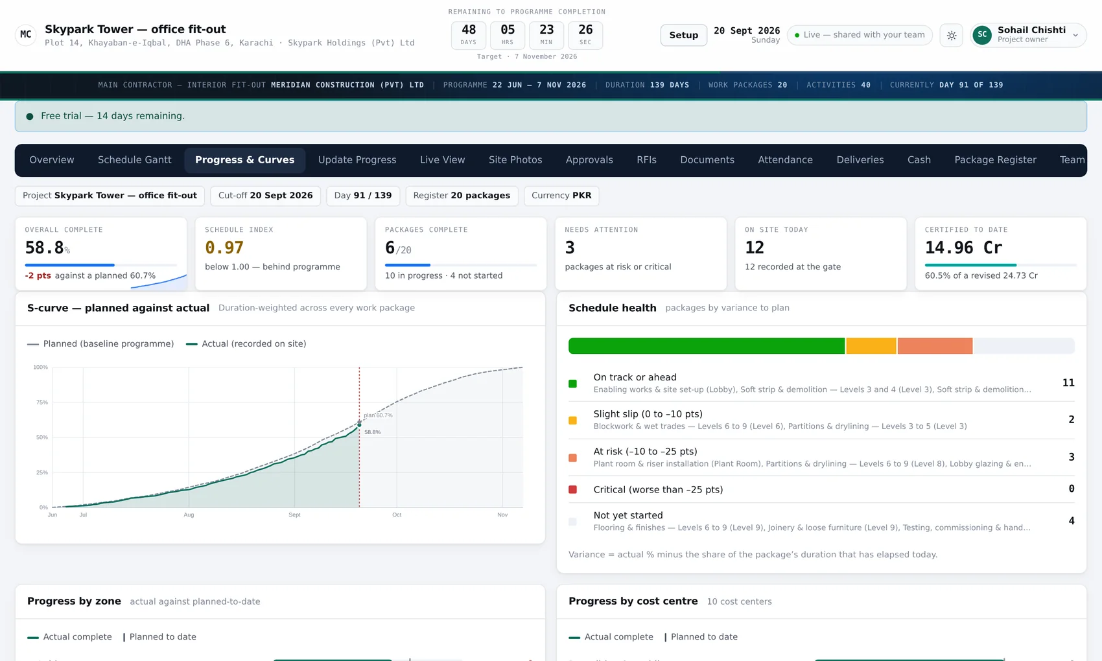
Task: Switch to the Approvals tab
Action: [x=589, y=160]
